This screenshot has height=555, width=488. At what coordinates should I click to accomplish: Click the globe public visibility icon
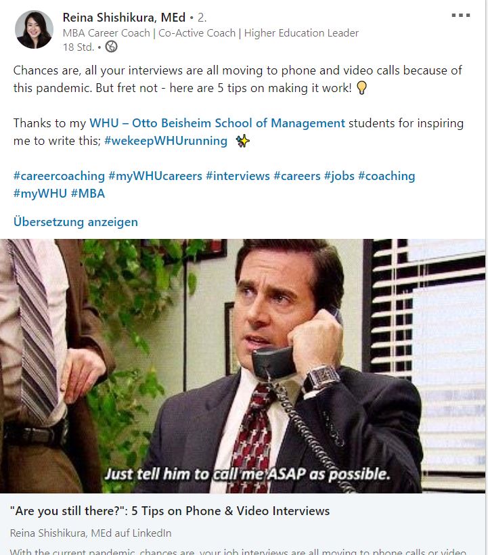coord(112,47)
